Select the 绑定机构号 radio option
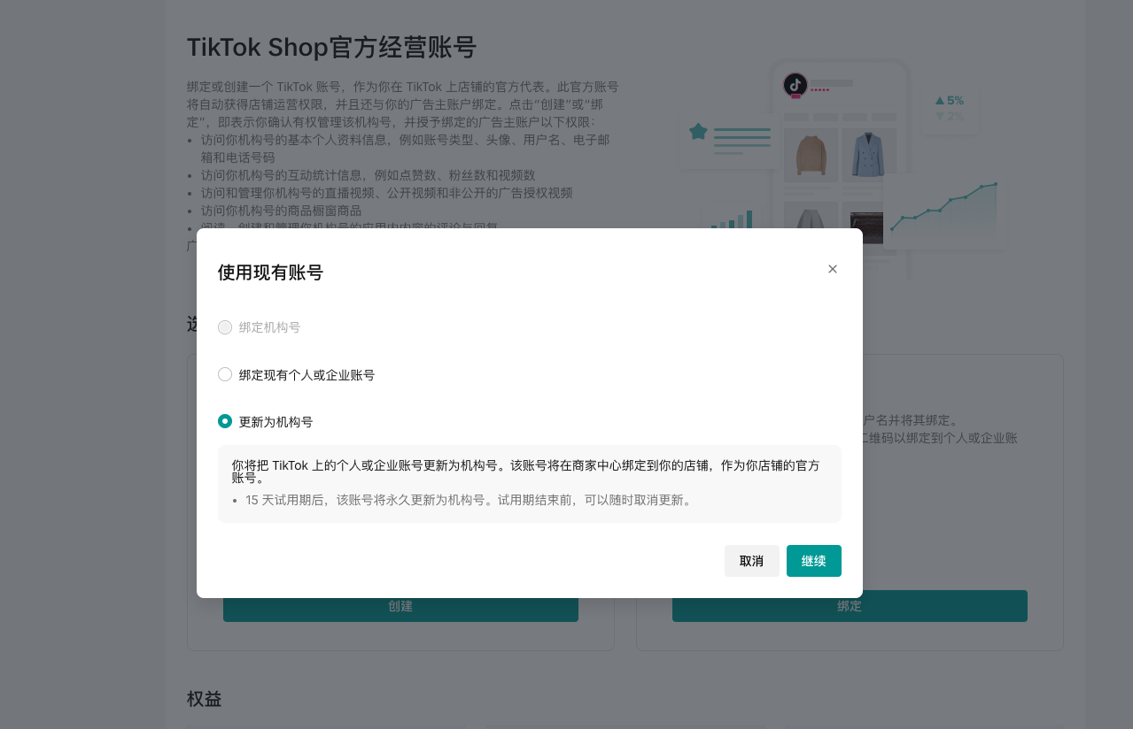This screenshot has width=1133, height=729. pyautogui.click(x=225, y=327)
